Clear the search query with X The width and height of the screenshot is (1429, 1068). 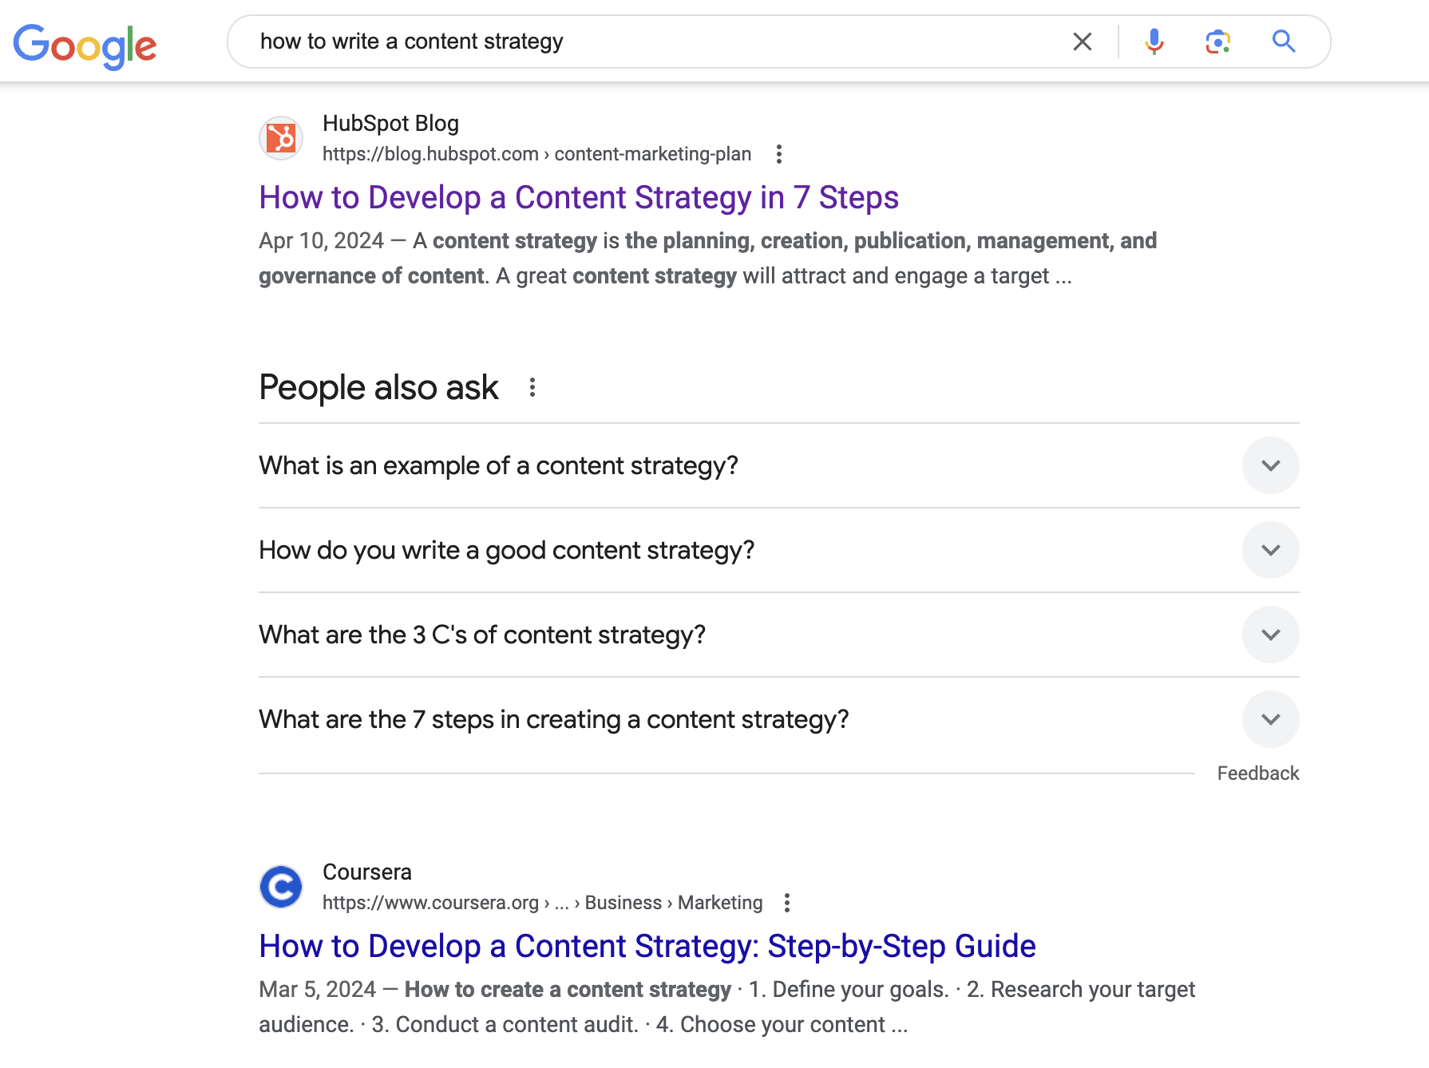coord(1082,42)
